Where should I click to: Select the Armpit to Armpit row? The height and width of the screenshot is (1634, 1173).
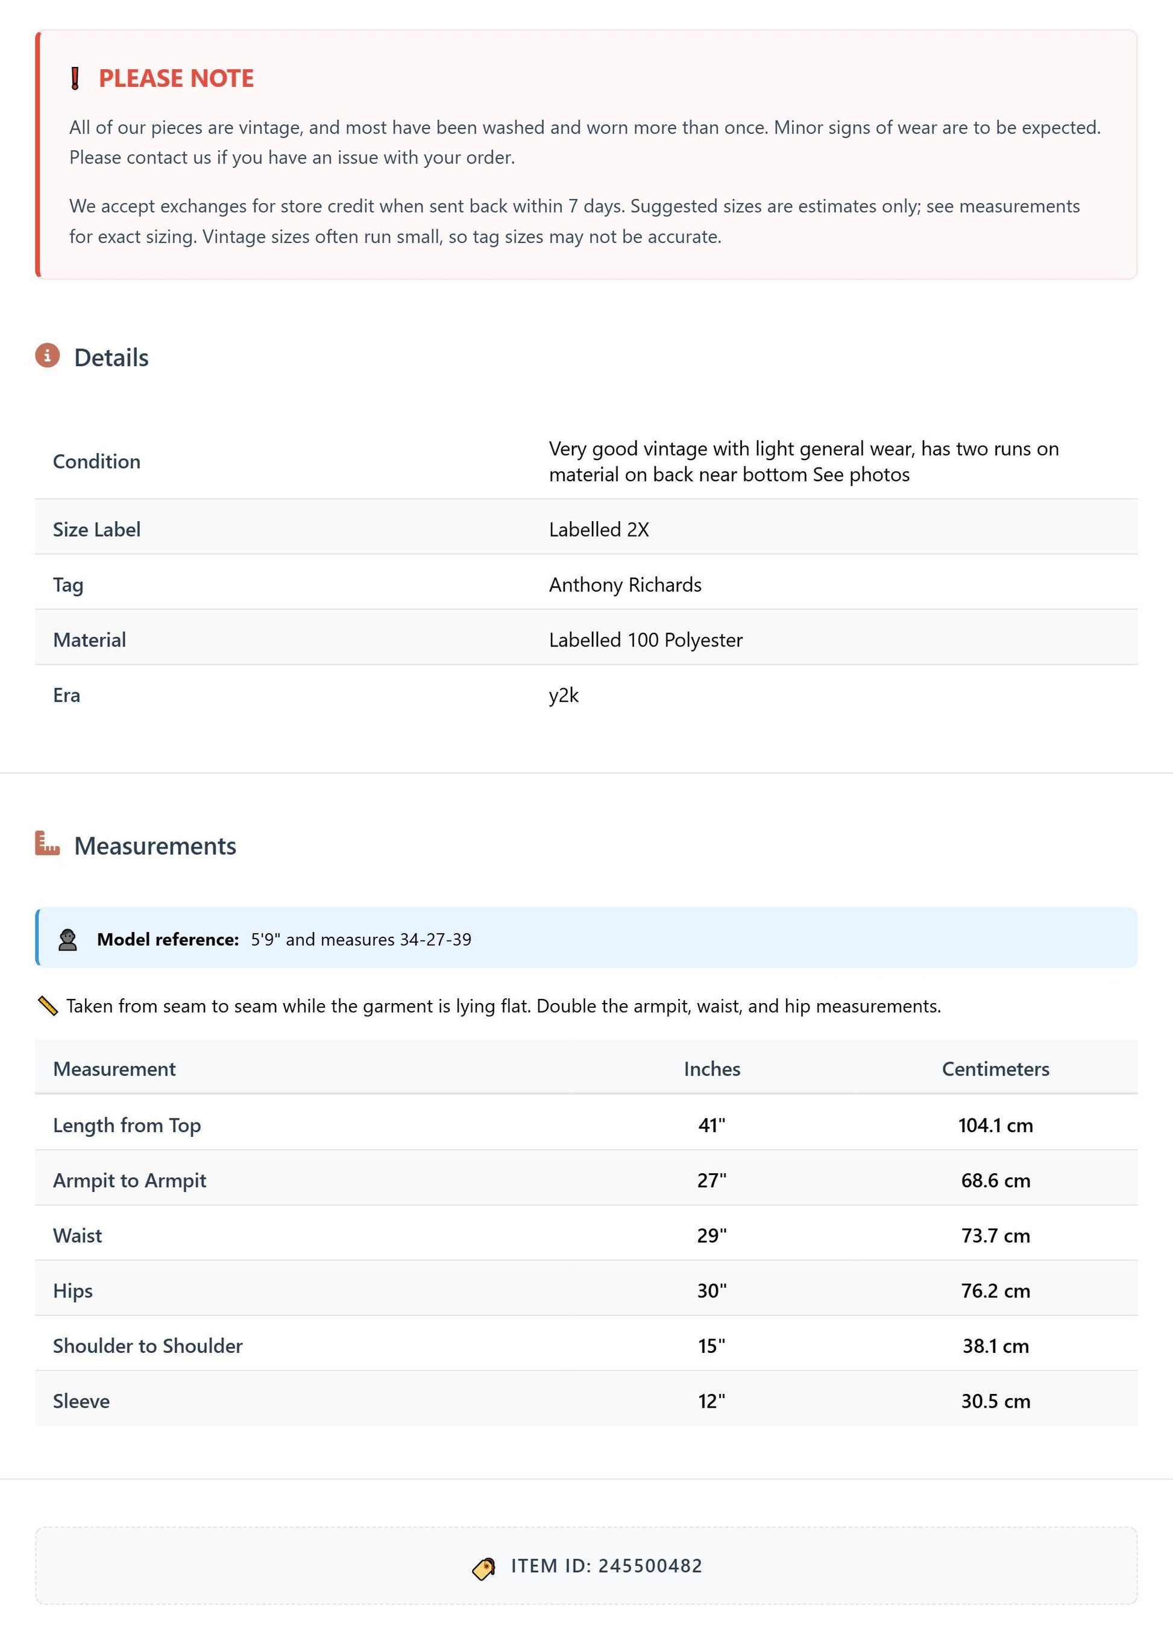pos(586,1180)
